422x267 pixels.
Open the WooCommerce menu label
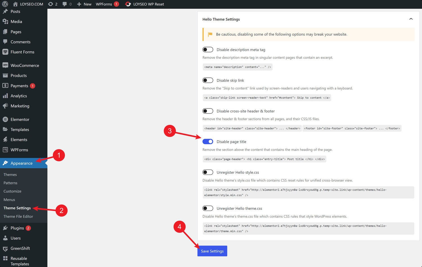coord(25,65)
